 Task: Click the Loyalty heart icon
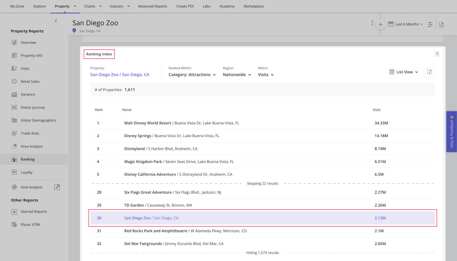pos(14,172)
